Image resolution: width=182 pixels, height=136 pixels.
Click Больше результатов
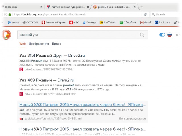(x=133, y=119)
